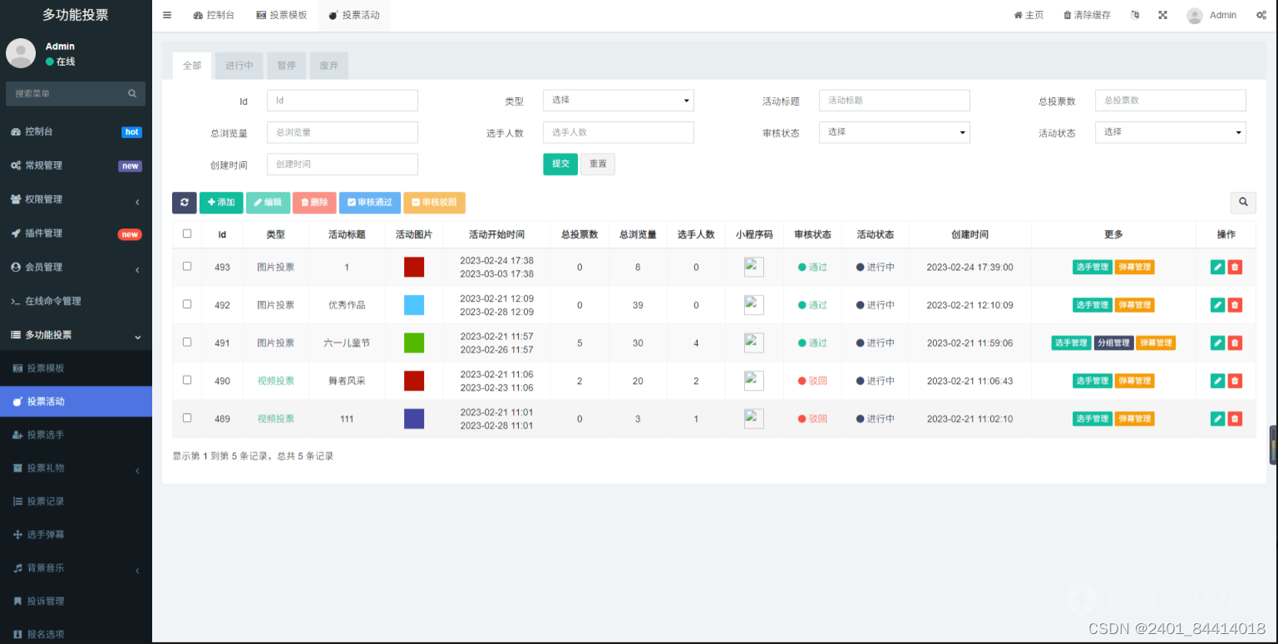Click the fullscreen icon in top toolbar

(x=1162, y=14)
